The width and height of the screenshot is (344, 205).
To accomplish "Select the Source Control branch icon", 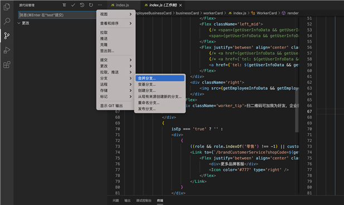I will [x=7, y=36].
